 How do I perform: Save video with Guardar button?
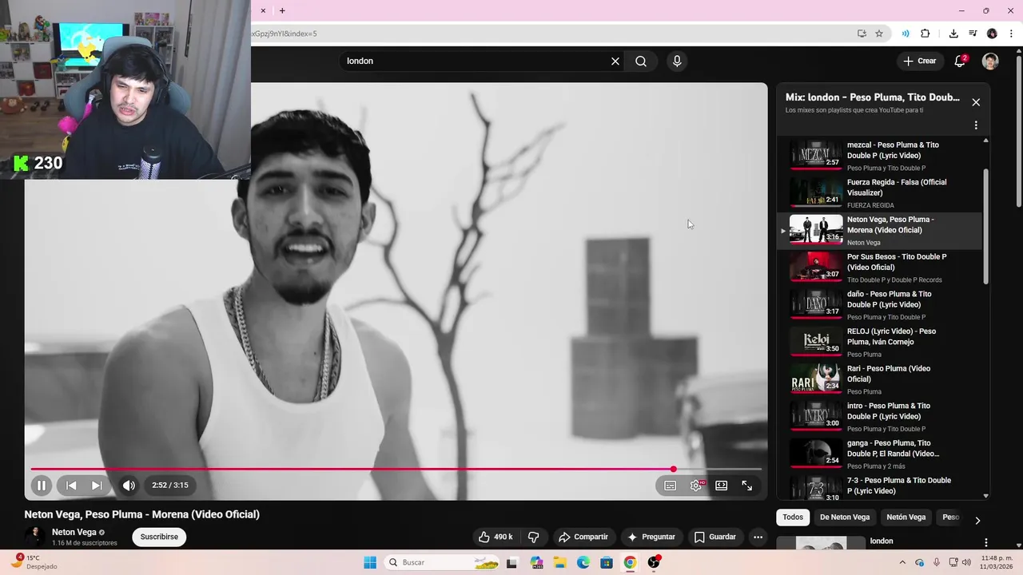pyautogui.click(x=715, y=537)
